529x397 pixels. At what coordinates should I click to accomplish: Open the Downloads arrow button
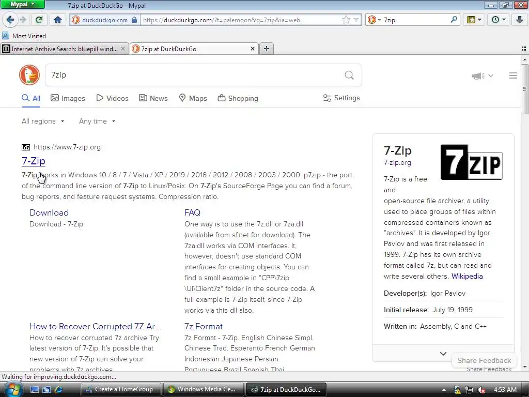(x=520, y=20)
